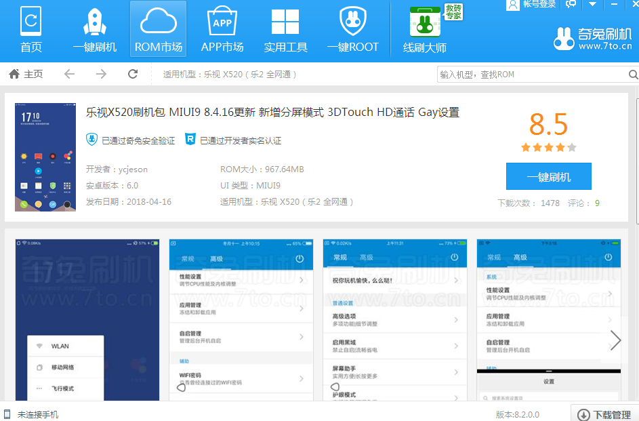This screenshot has width=639, height=421.
Task: Open the feedback chat icon in title bar
Action: click(x=571, y=4)
